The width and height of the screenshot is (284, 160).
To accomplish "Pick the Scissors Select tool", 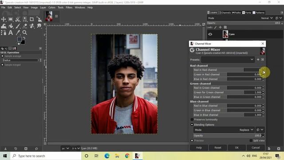I will [18, 19].
